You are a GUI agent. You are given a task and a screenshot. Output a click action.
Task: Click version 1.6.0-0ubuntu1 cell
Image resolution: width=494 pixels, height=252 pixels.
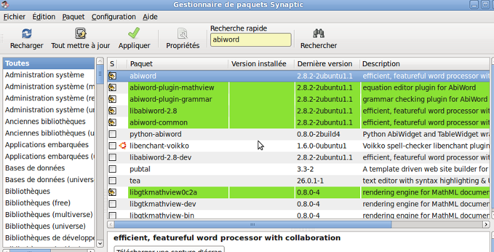321,146
